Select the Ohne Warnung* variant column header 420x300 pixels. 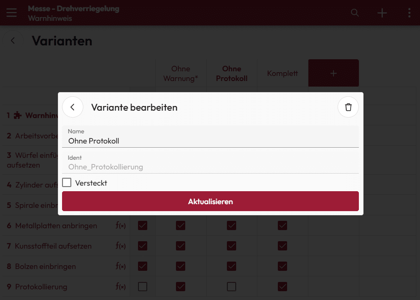[x=181, y=74]
